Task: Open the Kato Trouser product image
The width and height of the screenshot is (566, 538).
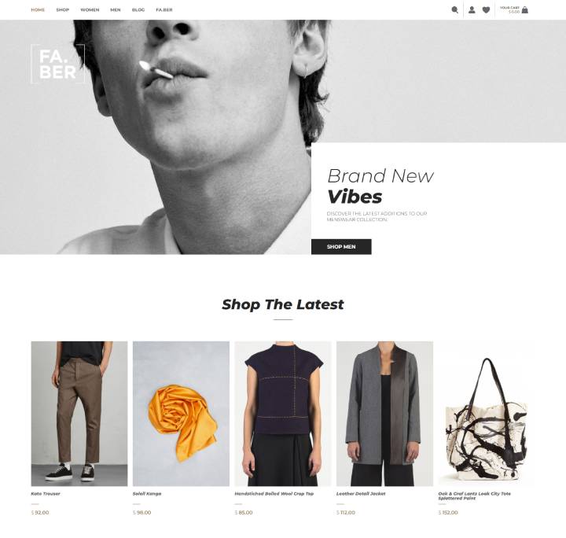Action: (79, 414)
